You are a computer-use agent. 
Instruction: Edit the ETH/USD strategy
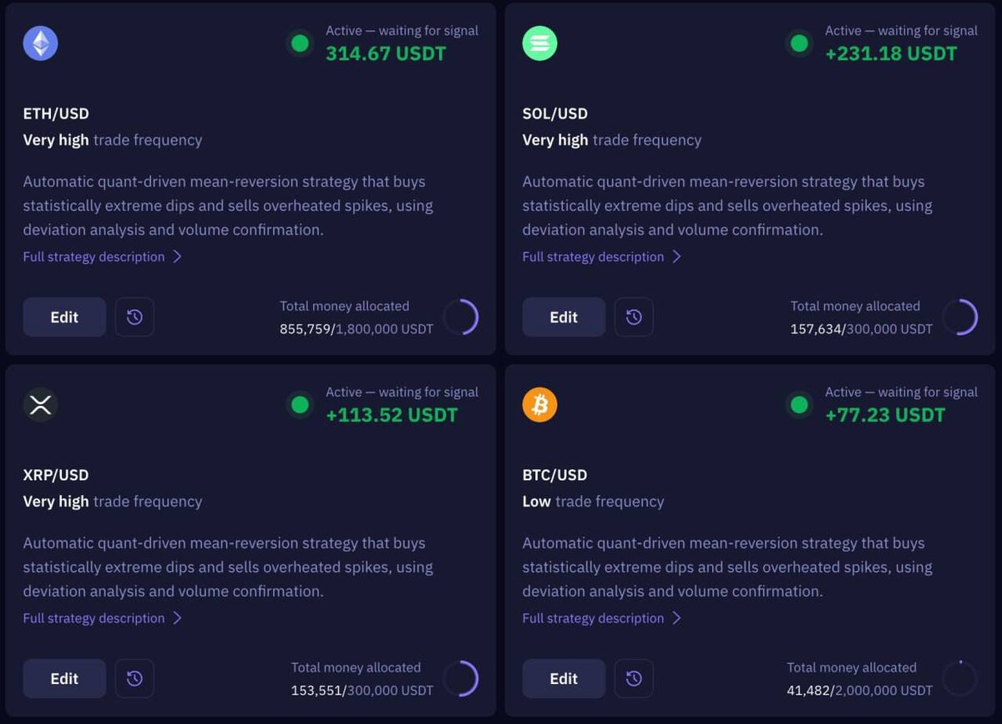pos(64,317)
